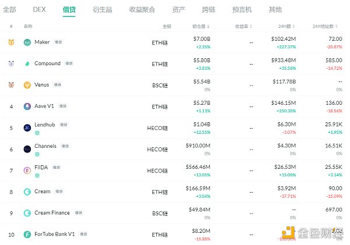
Task: Click the shield badge under Lendhub
Action: pos(37,133)
